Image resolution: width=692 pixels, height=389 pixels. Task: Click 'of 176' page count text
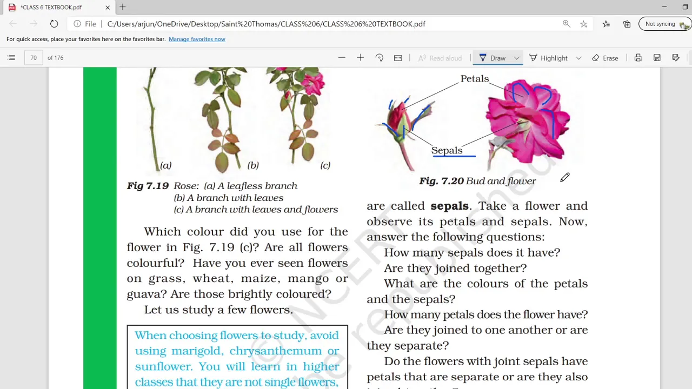(x=55, y=58)
